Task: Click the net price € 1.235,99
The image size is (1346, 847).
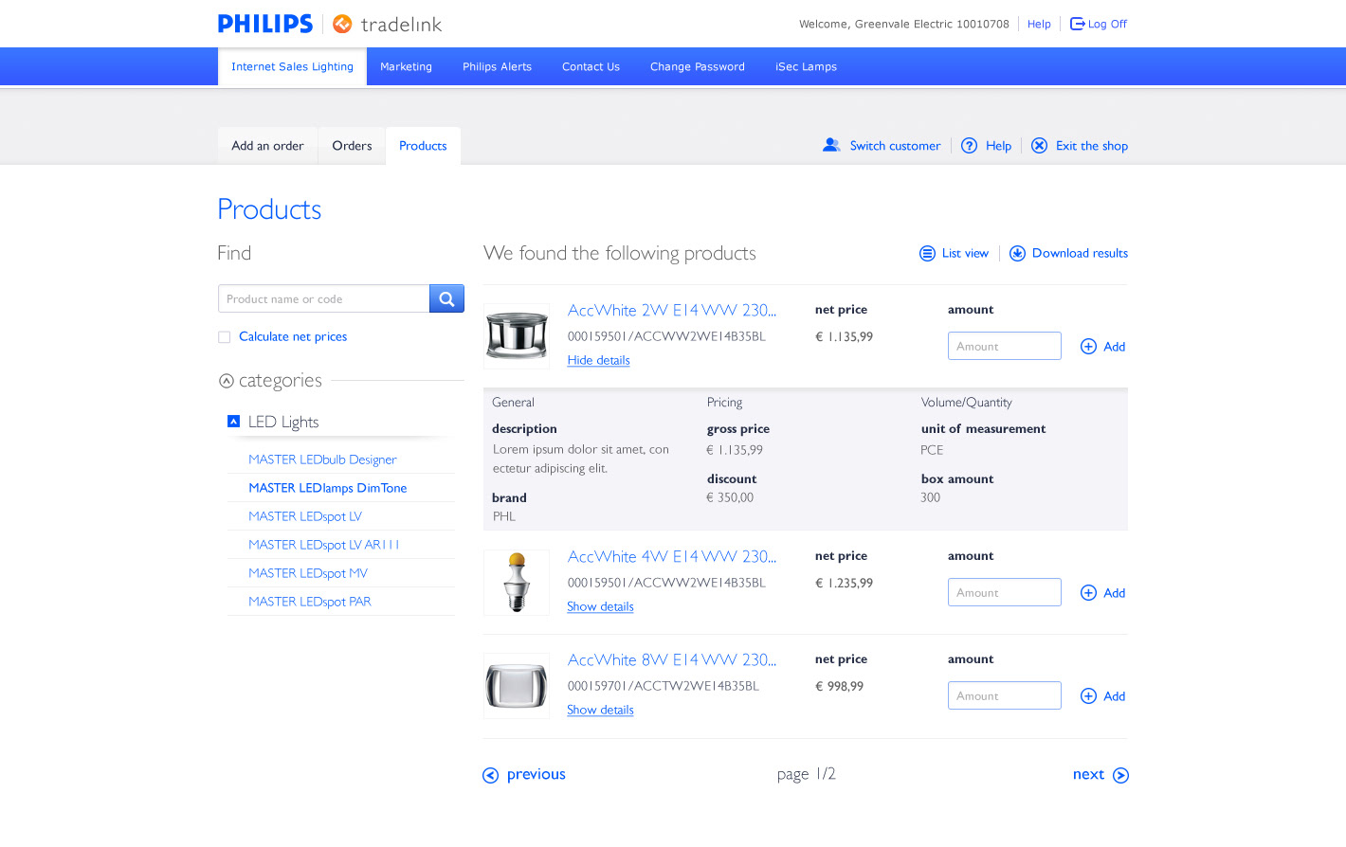Action: 844,583
